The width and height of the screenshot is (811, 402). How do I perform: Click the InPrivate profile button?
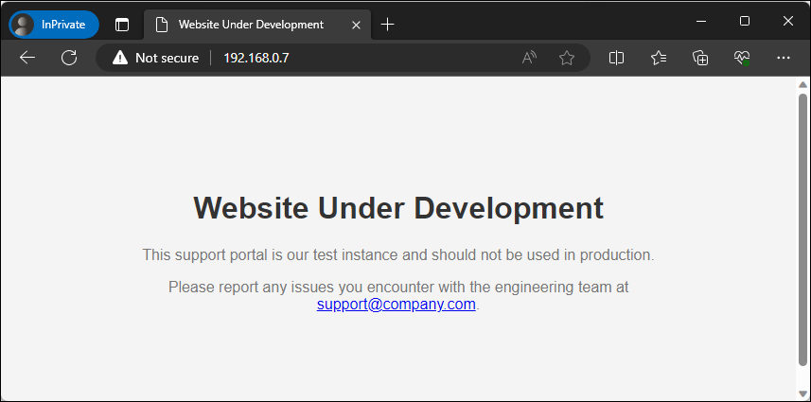[x=54, y=25]
